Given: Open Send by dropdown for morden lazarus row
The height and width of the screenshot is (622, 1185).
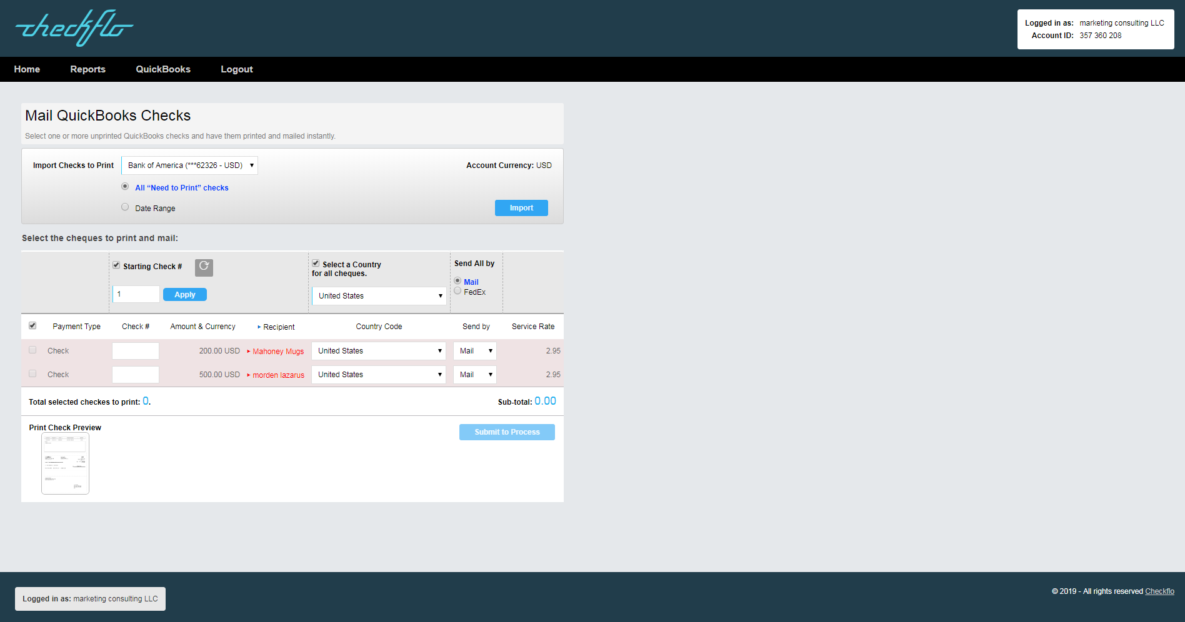Looking at the screenshot, I should pyautogui.click(x=475, y=375).
